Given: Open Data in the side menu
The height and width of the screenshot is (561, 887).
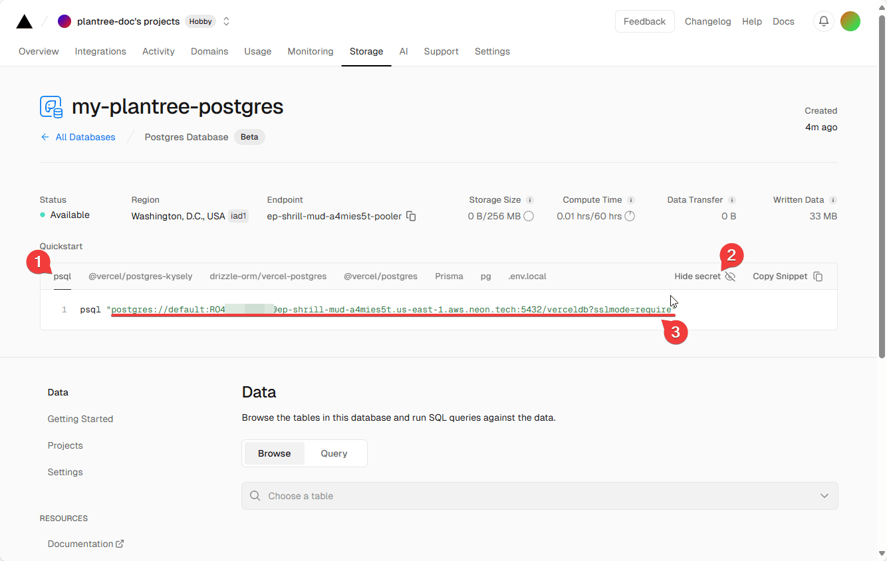Looking at the screenshot, I should point(58,392).
